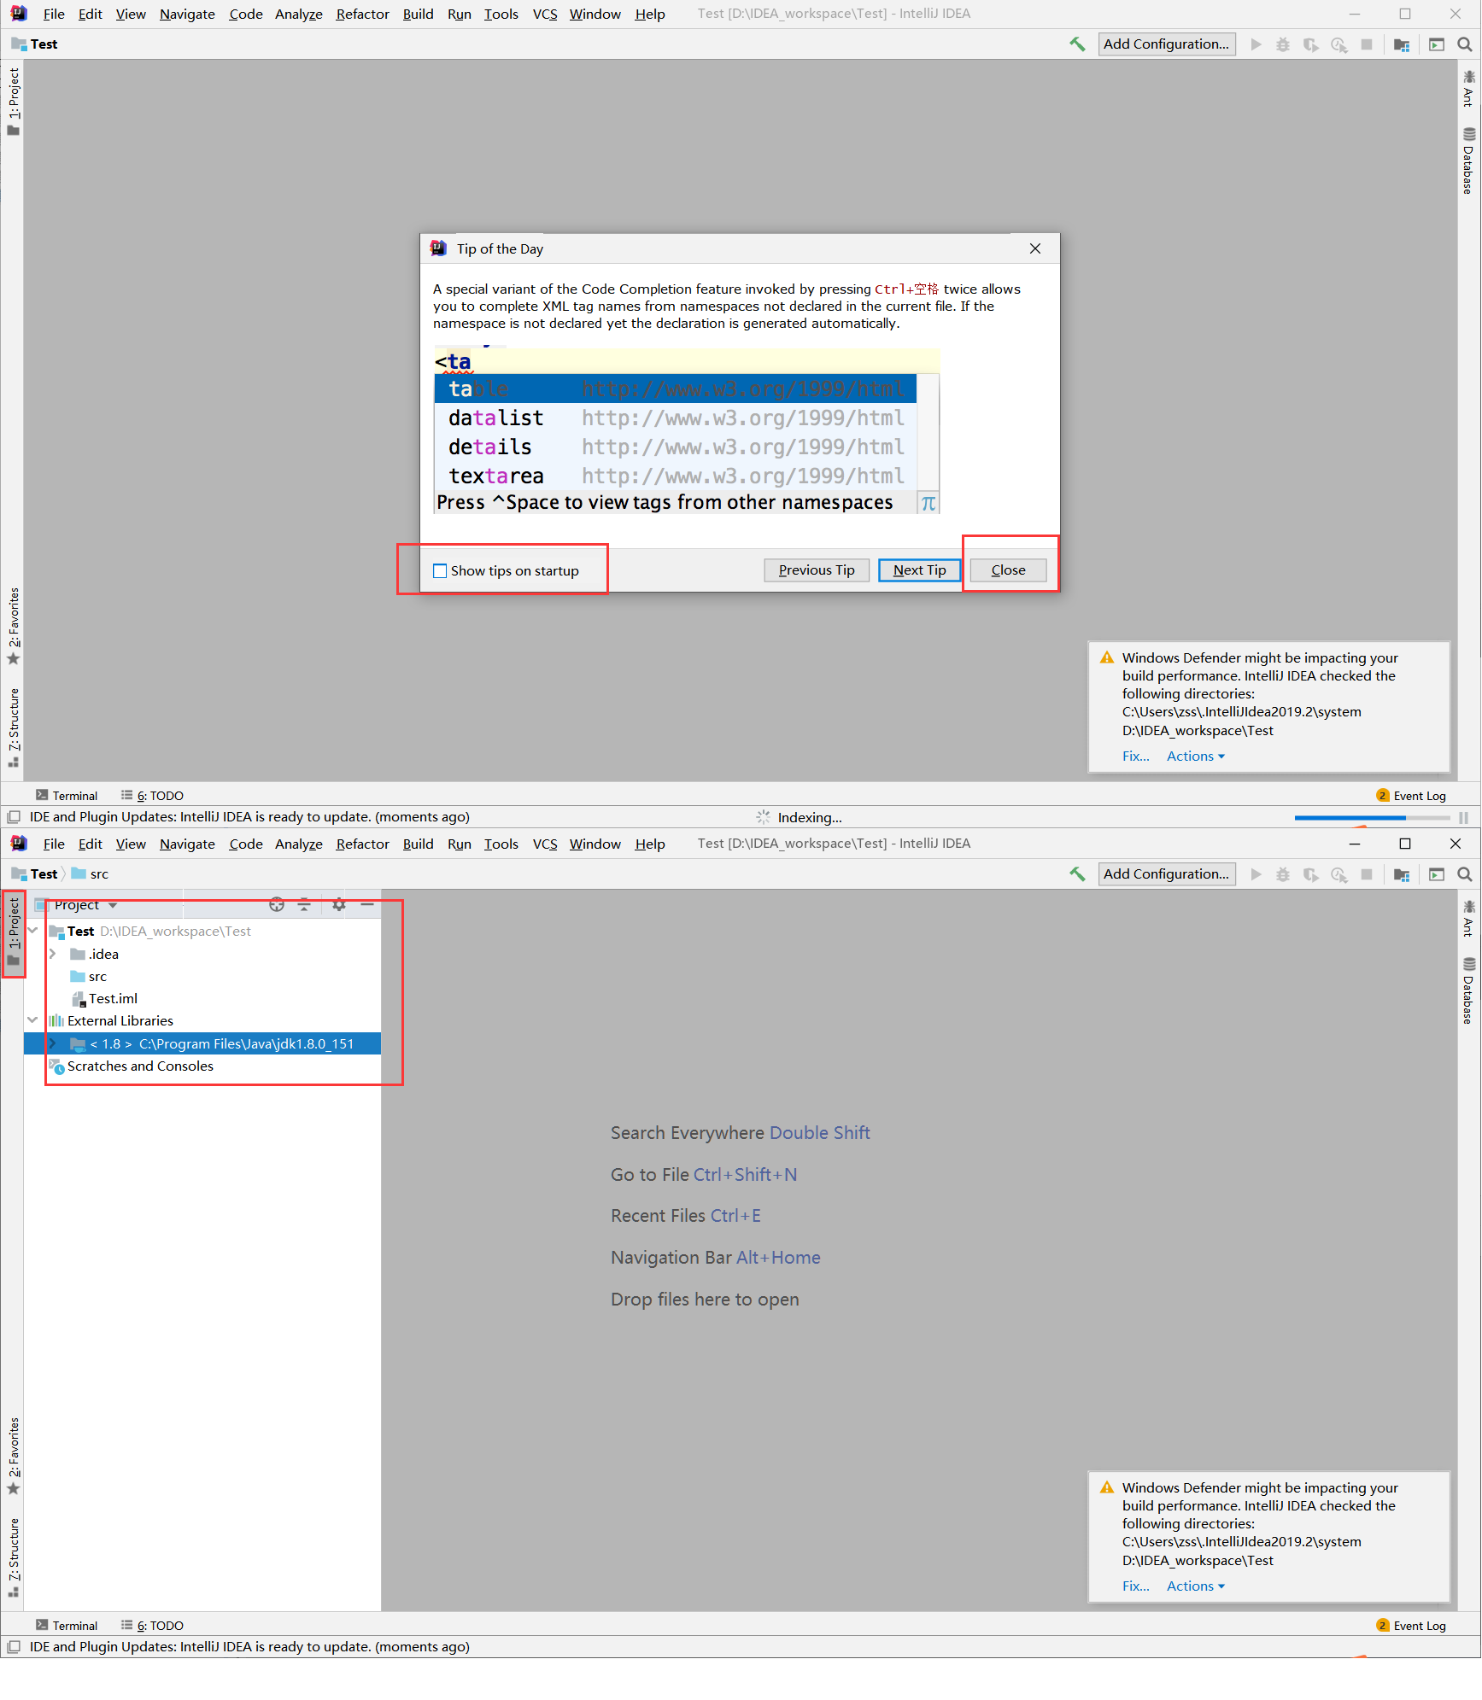Close Tip of the Day with X
This screenshot has height=1700, width=1482.
pos(1035,248)
